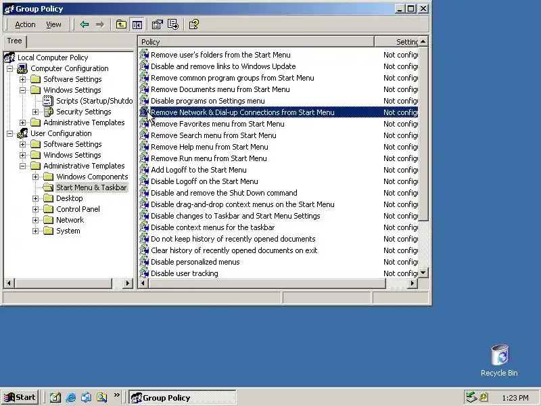541x406 pixels.
Task: Click policy icon beside Remove Run menu
Action: (x=144, y=158)
